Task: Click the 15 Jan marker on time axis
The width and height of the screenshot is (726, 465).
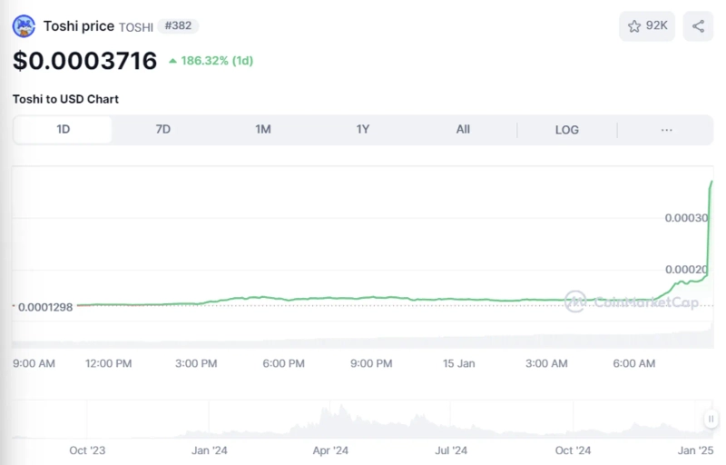Action: 458,363
